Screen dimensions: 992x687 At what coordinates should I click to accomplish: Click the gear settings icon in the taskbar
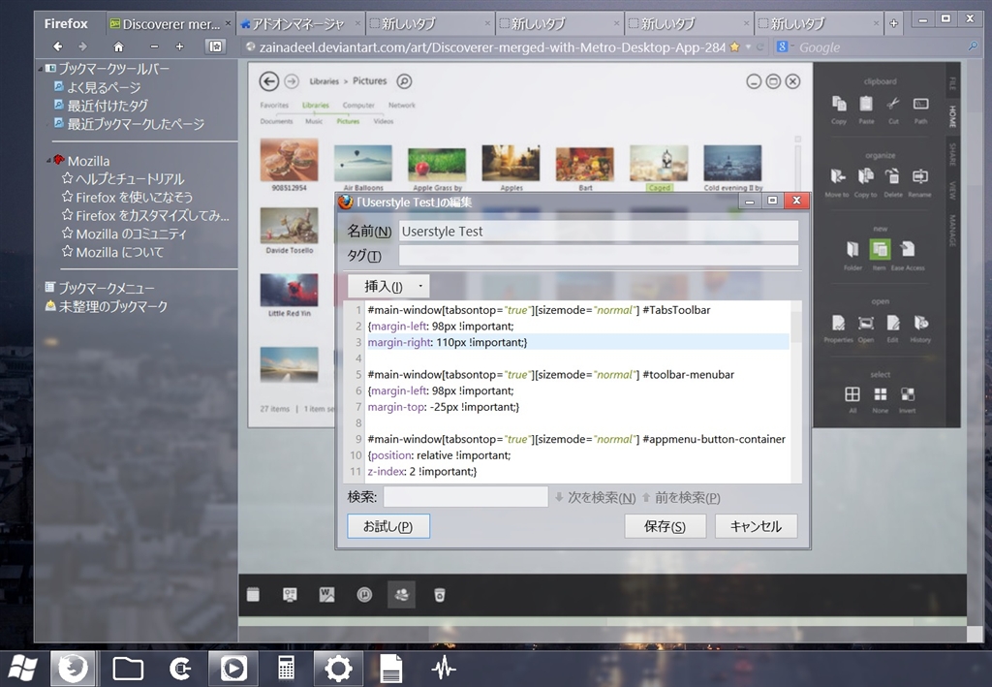click(338, 668)
